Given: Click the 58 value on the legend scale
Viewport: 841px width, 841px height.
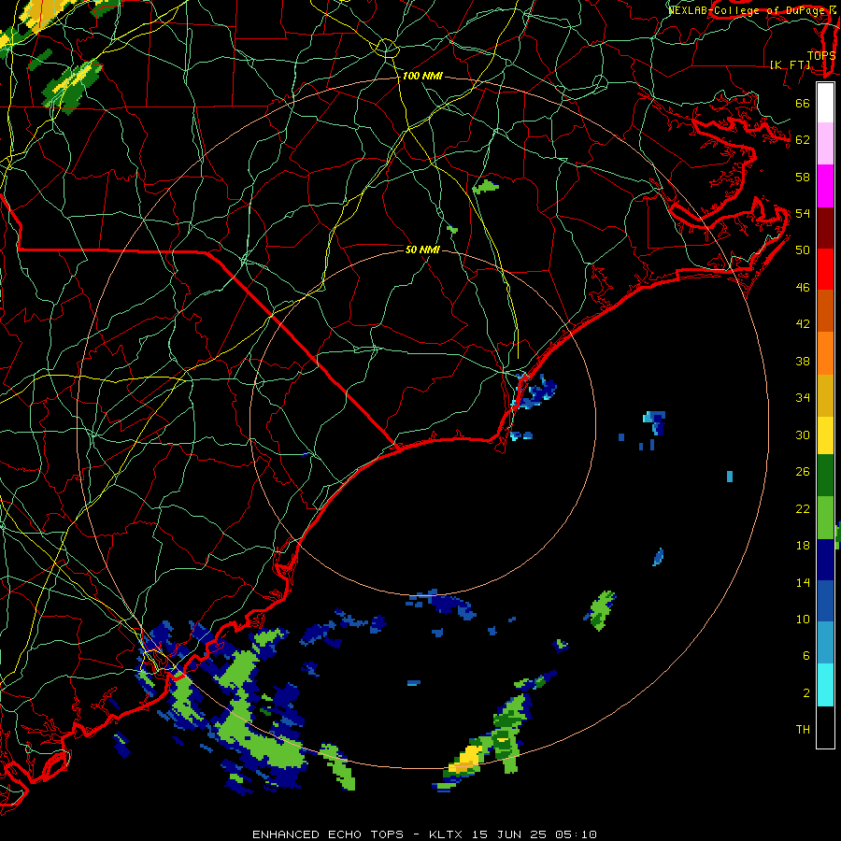Looking at the screenshot, I should tap(803, 177).
